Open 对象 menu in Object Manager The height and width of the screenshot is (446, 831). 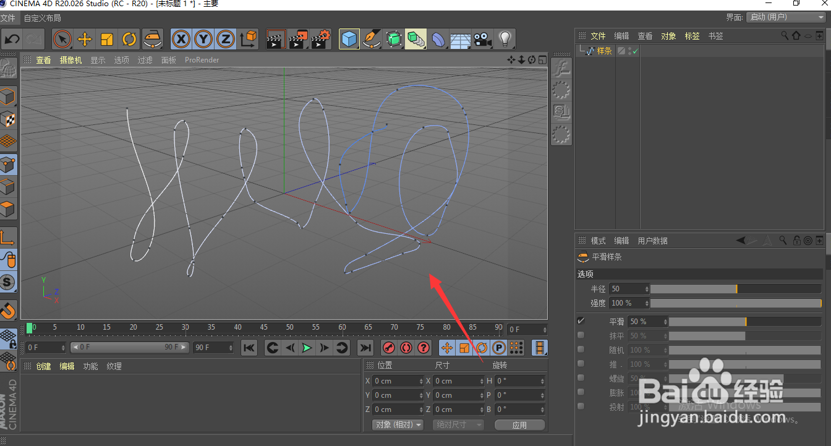pyautogui.click(x=668, y=36)
